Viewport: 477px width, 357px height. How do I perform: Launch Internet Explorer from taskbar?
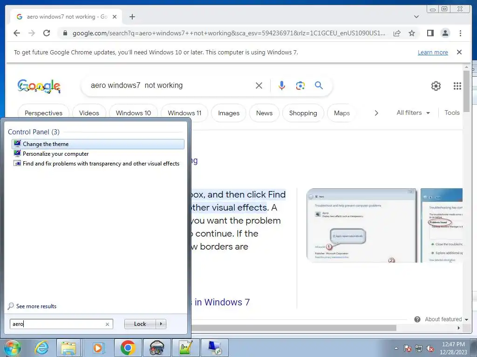(x=41, y=348)
